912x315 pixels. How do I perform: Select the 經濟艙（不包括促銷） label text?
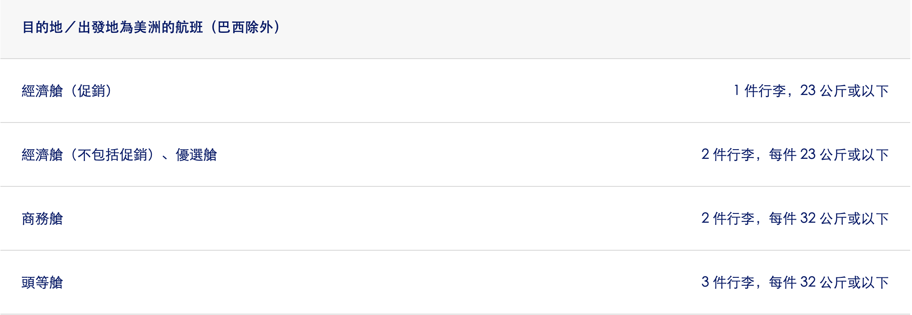88,155
